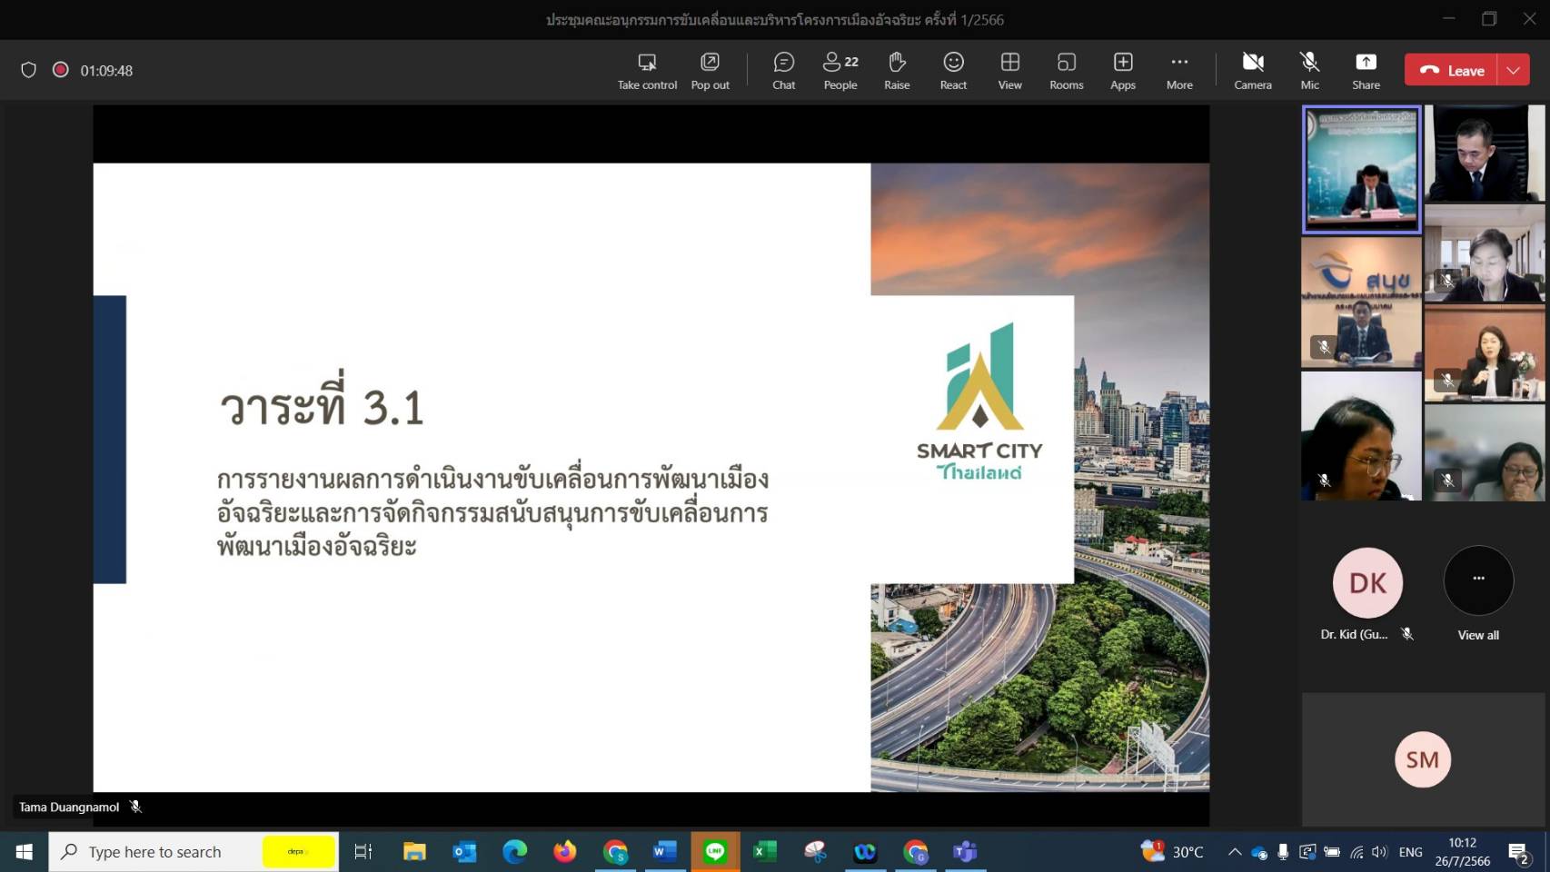Click the taskbar search box
Image resolution: width=1550 pixels, height=872 pixels.
pos(194,852)
